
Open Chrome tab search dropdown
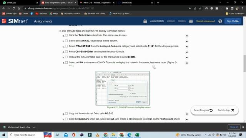click(x=220, y=3)
